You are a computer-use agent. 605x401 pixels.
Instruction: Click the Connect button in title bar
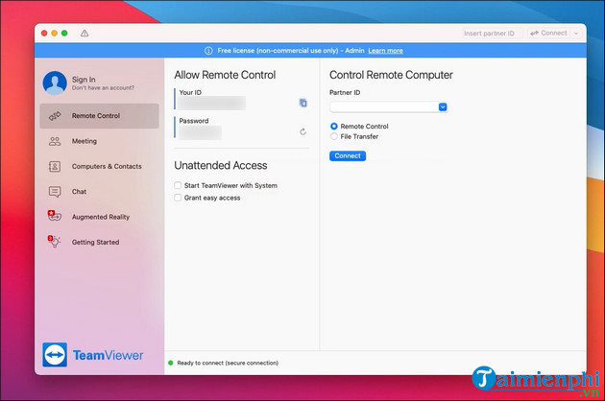549,34
